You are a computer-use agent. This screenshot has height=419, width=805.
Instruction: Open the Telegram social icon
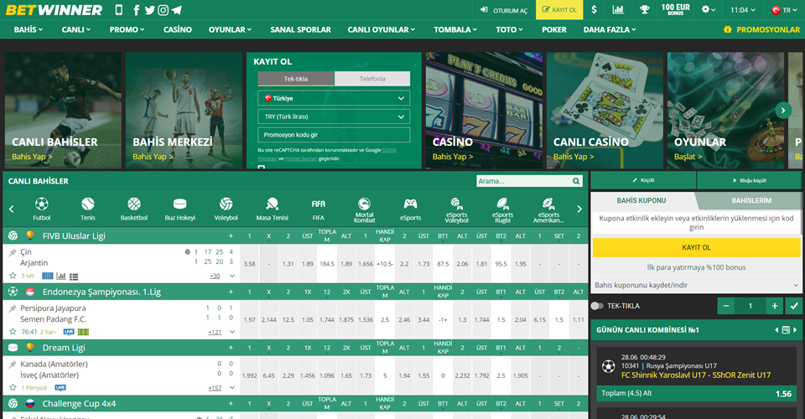177,10
